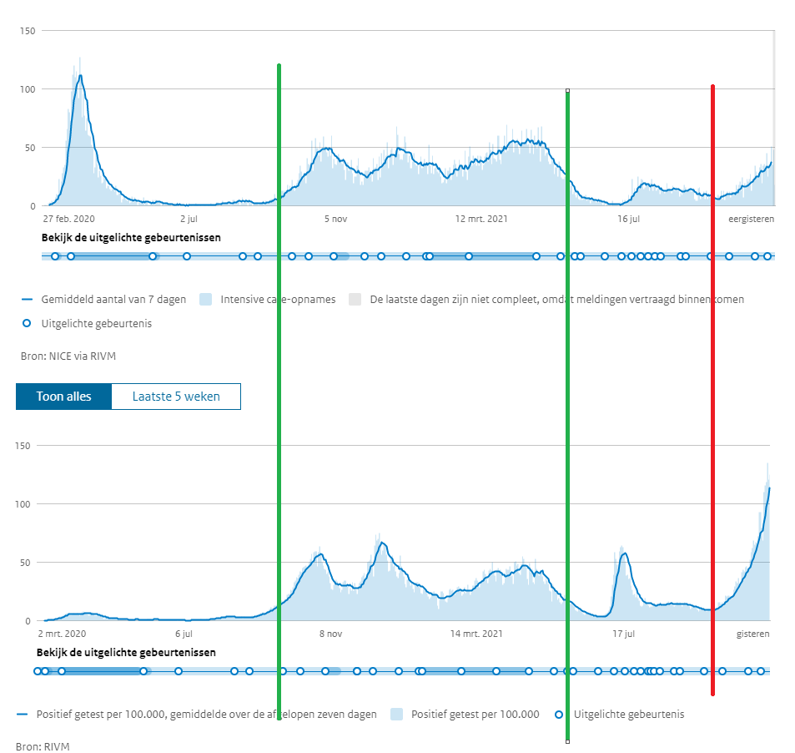Click the "Intensive care-opnames" legend swatch

pyautogui.click(x=205, y=299)
